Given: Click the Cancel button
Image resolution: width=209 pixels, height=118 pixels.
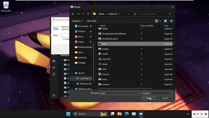Looking at the screenshot, I should click(165, 98).
